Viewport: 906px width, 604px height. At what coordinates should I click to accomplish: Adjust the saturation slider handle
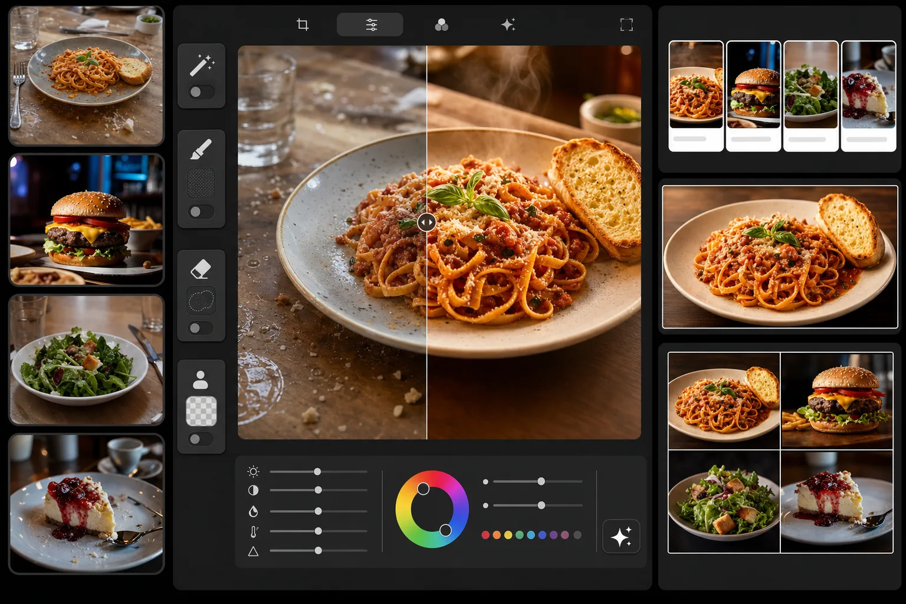click(319, 511)
